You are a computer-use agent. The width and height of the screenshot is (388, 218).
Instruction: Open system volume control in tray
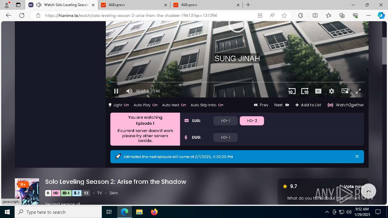[x=349, y=212]
